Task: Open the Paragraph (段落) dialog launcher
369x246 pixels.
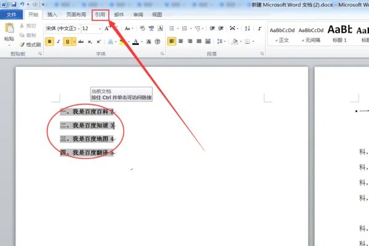Action: tap(262, 54)
